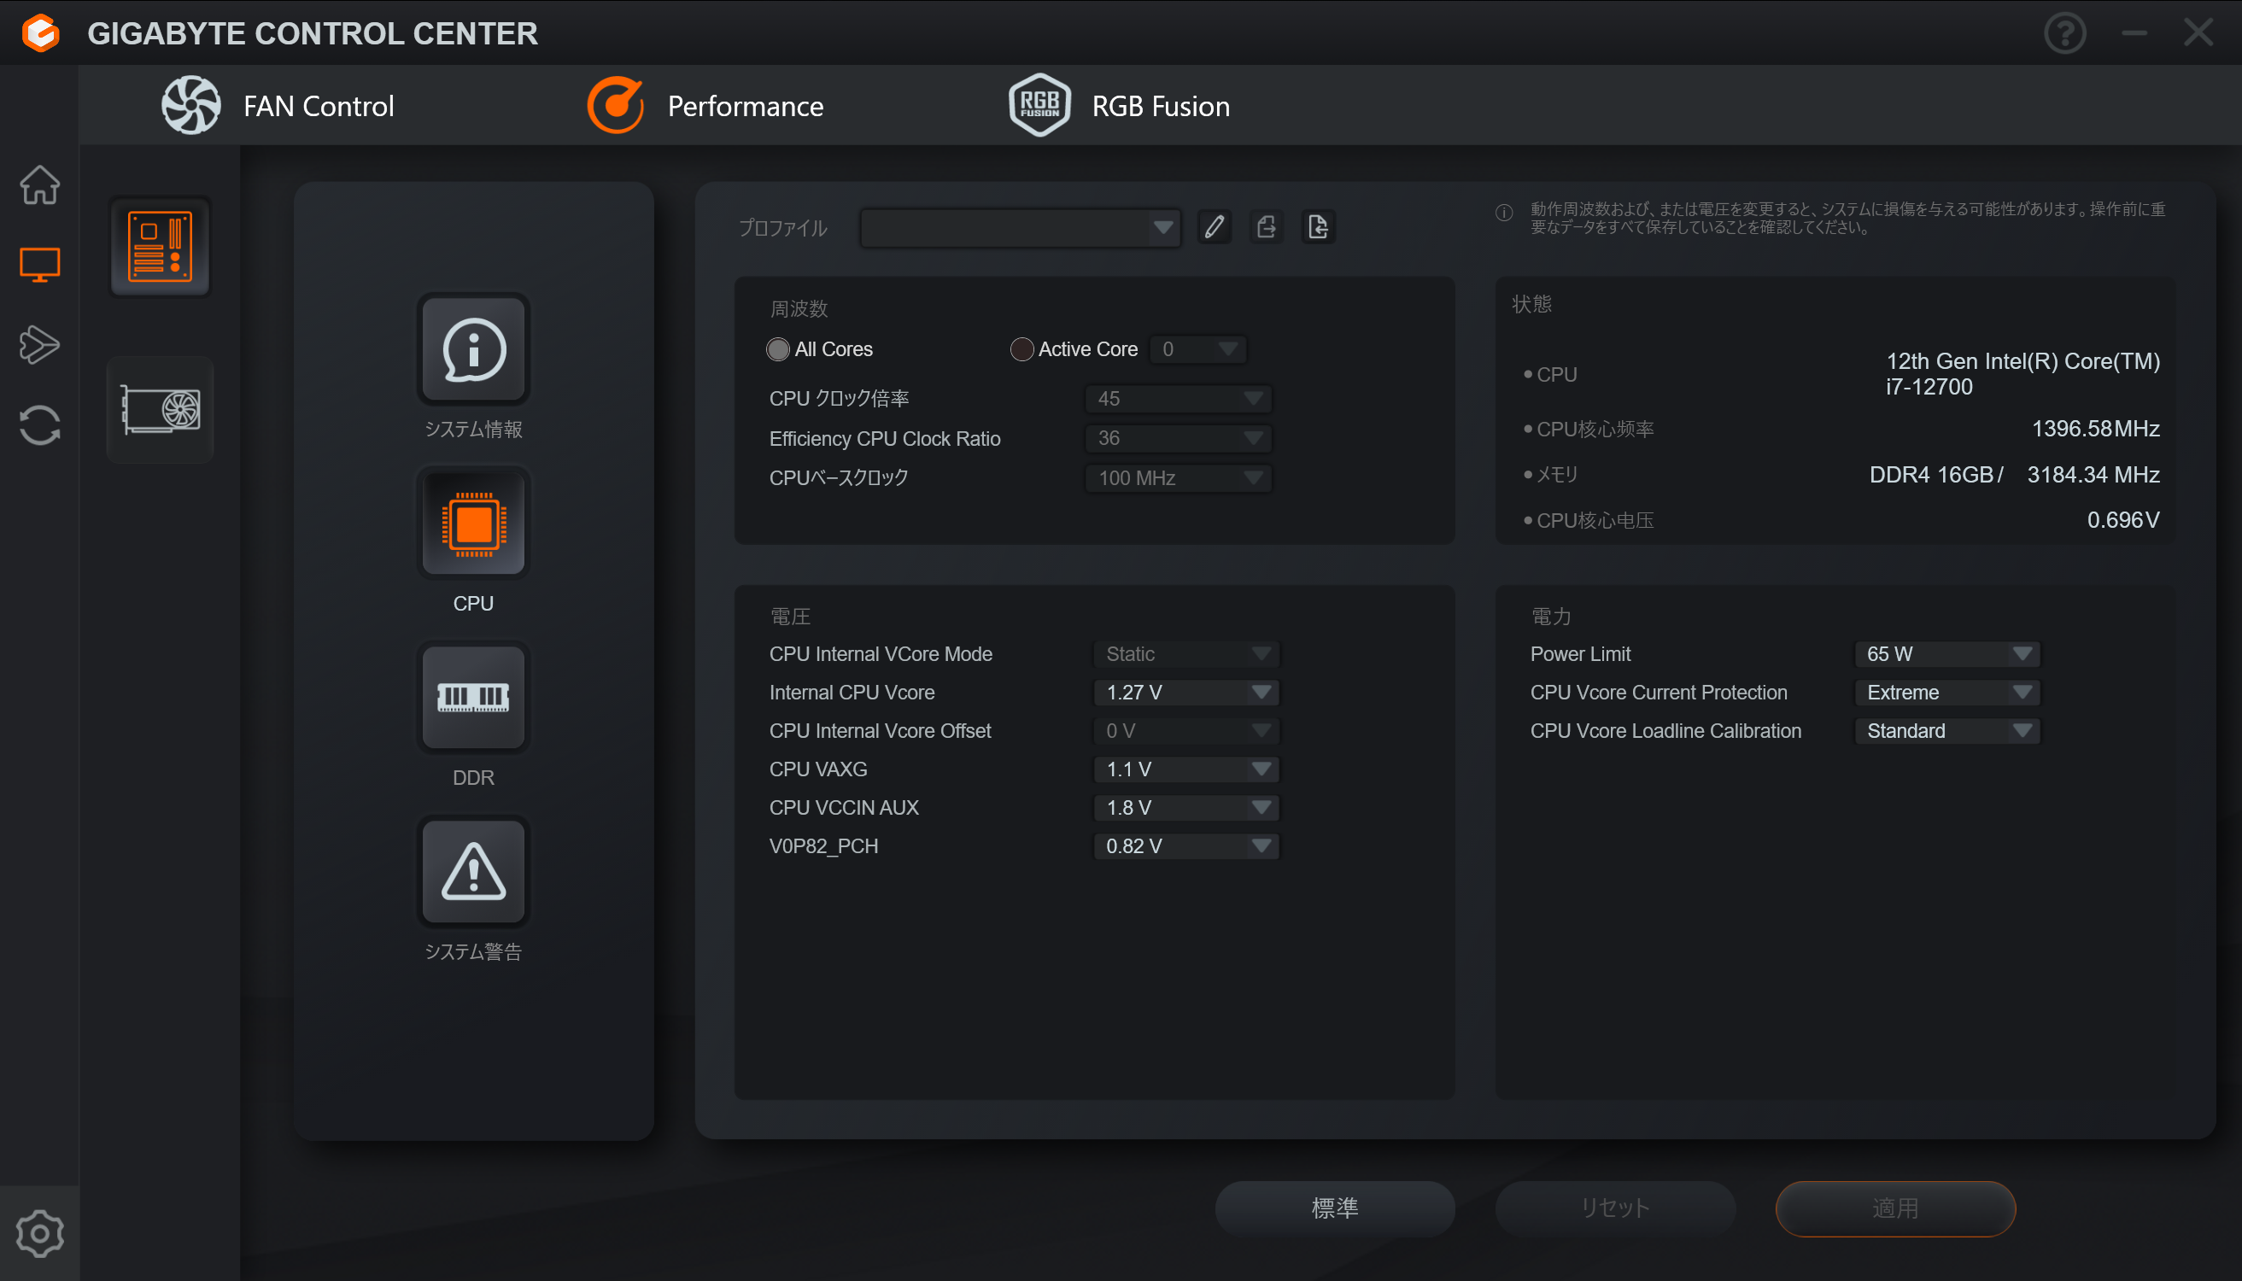
Task: Select the All Cores radio button
Action: click(778, 349)
